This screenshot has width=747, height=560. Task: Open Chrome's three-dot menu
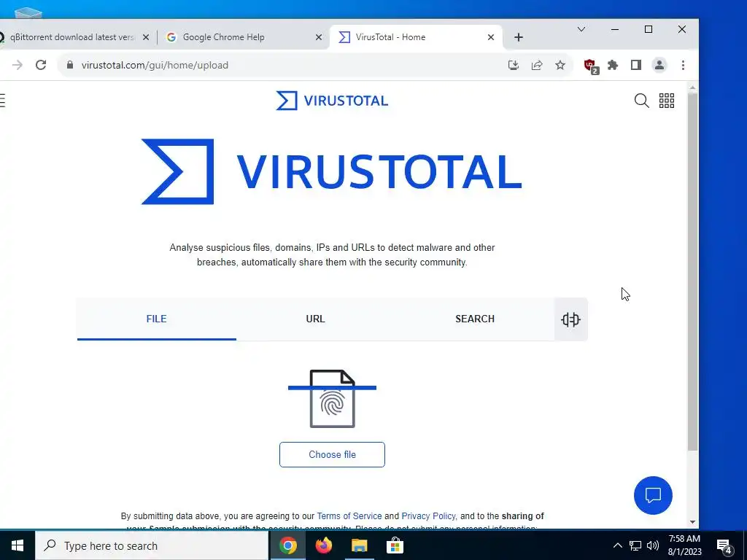click(683, 65)
